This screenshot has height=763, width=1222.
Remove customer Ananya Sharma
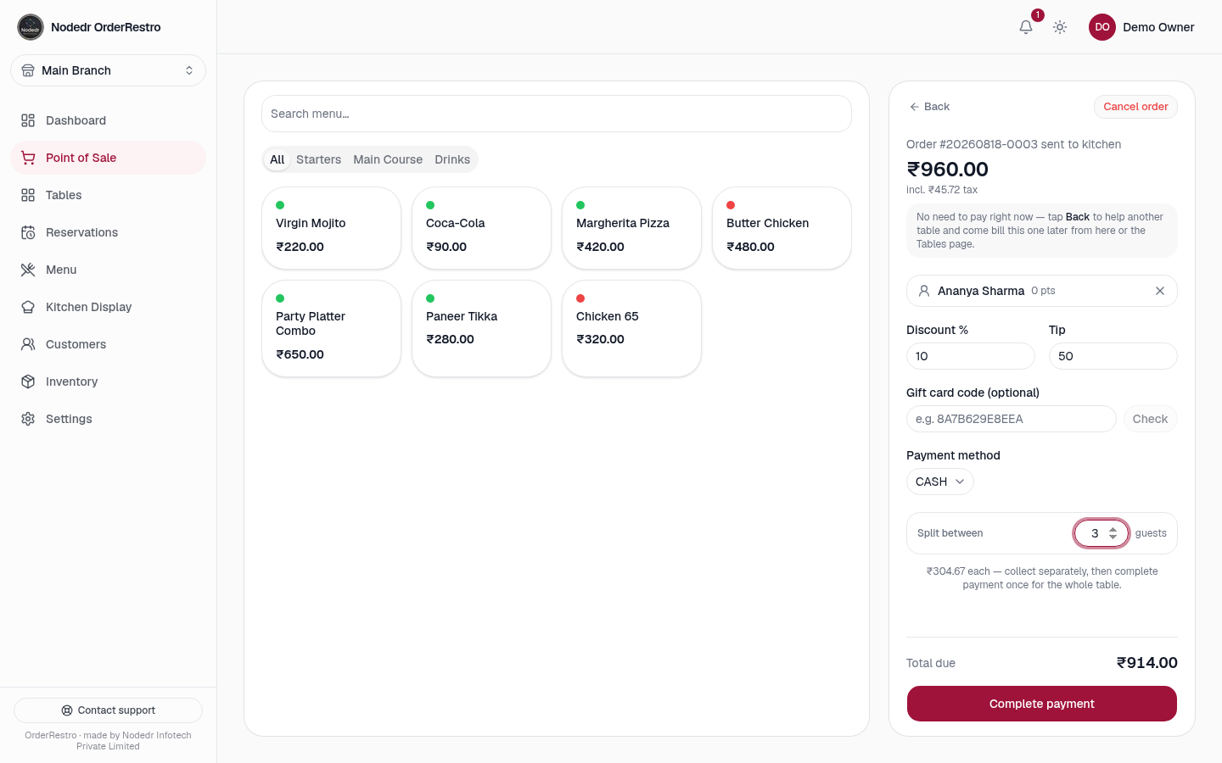[1160, 291]
